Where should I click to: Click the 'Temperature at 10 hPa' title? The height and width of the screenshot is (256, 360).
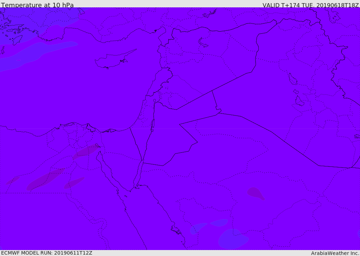[x=37, y=5]
